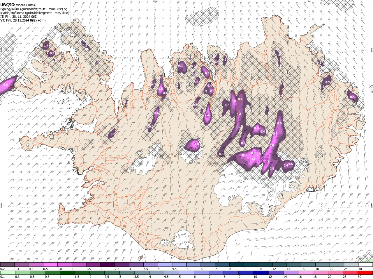Screen dimensions: 373x279
Task: Click the 'VT: Fim. 28.11.2024 09Z (+3 h)' line
Action: pos(23,20)
